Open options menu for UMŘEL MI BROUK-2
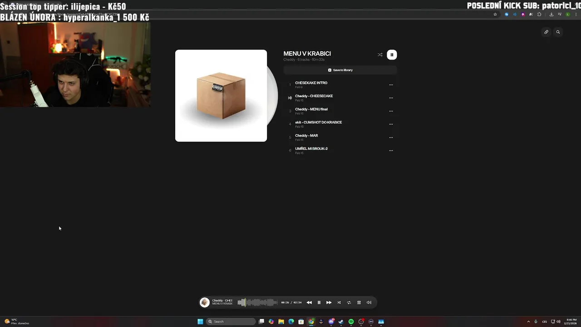The height and width of the screenshot is (327, 581). (x=391, y=150)
